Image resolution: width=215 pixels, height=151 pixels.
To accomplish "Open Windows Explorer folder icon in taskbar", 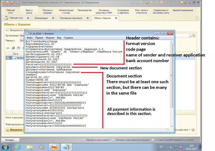I will point(29,147).
